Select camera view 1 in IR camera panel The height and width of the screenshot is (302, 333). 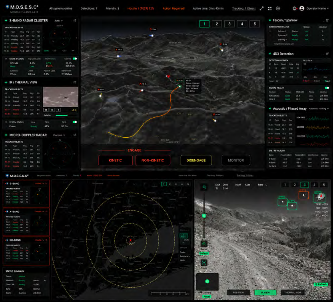[285, 185]
